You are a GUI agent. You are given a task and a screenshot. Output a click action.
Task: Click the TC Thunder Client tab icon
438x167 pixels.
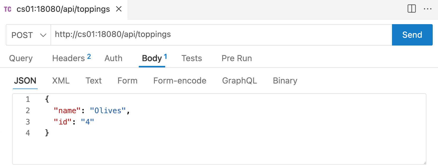click(8, 9)
